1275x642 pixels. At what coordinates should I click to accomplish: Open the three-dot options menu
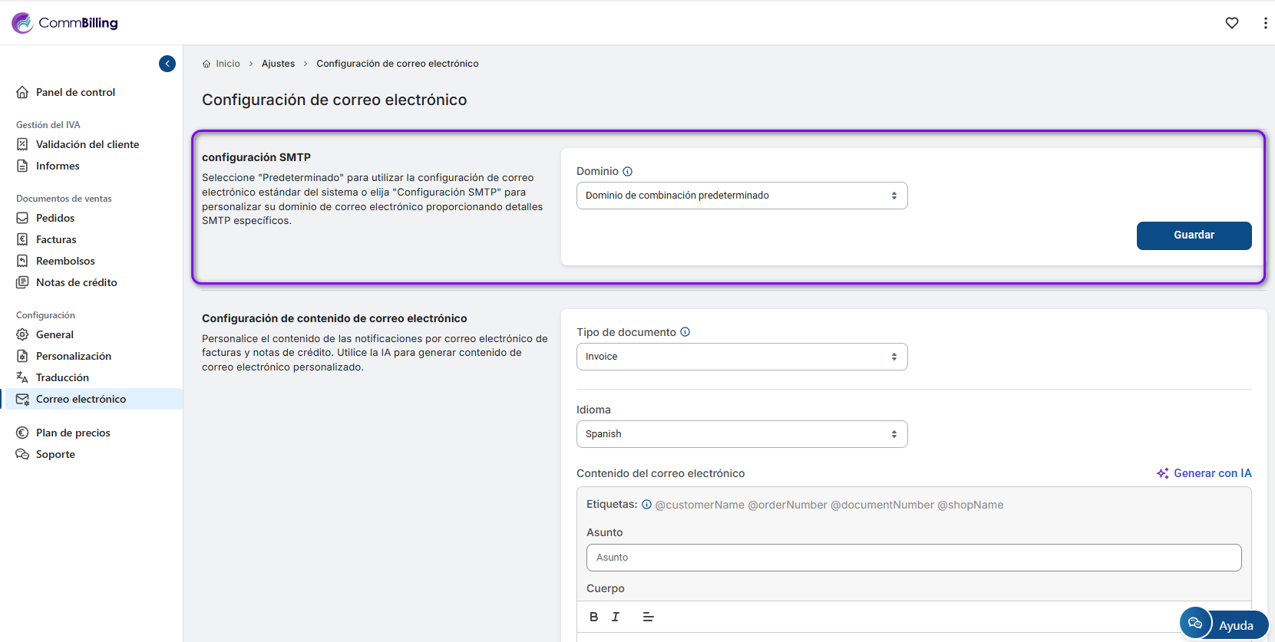tap(1265, 23)
